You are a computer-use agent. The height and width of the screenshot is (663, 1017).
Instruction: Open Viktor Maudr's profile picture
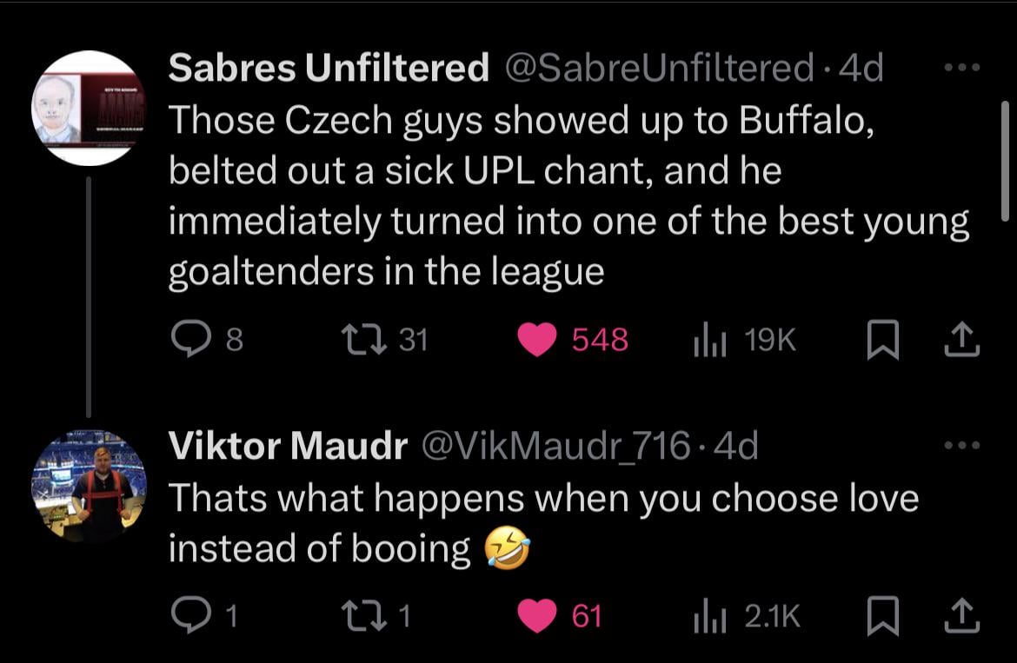(x=90, y=487)
